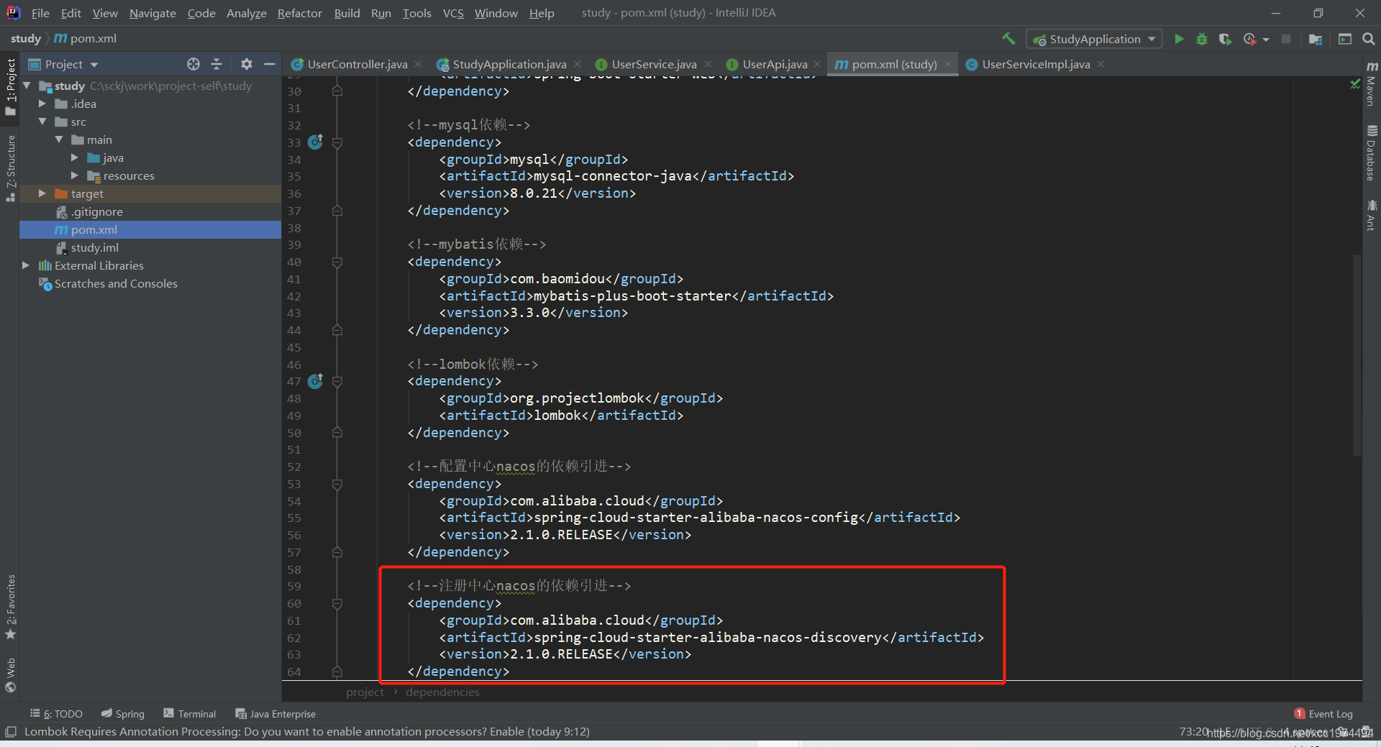Open the Favorites side panel

pyautogui.click(x=10, y=608)
